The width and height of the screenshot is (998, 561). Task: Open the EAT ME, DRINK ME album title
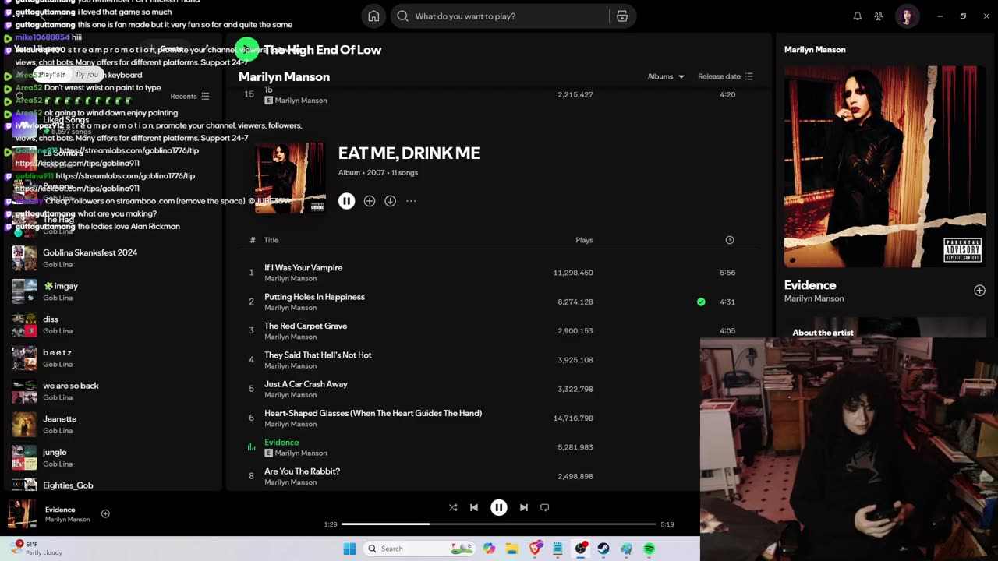(409, 153)
